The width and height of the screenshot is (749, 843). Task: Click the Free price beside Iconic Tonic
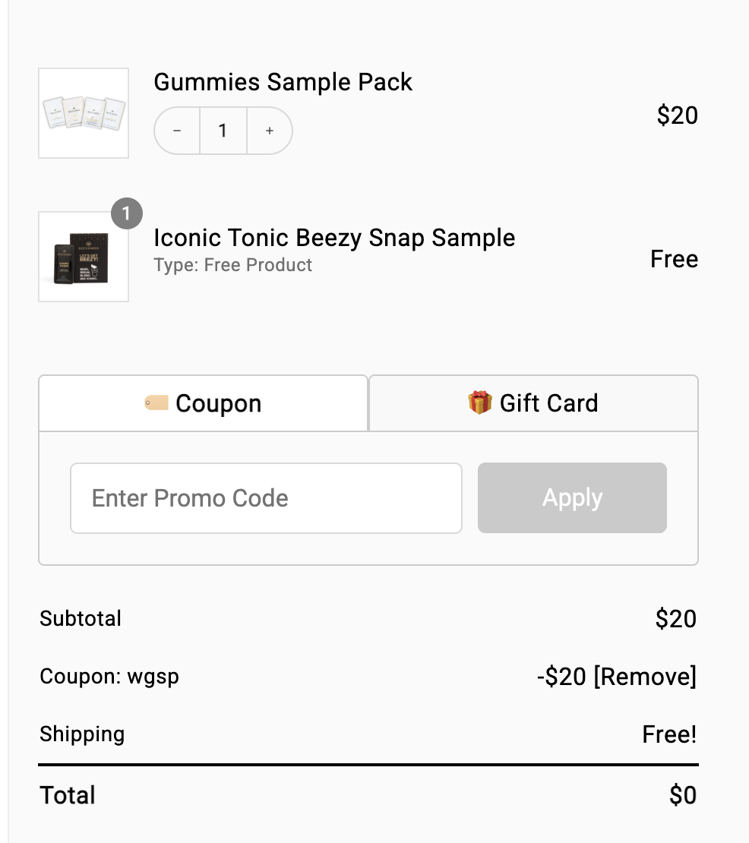[674, 259]
